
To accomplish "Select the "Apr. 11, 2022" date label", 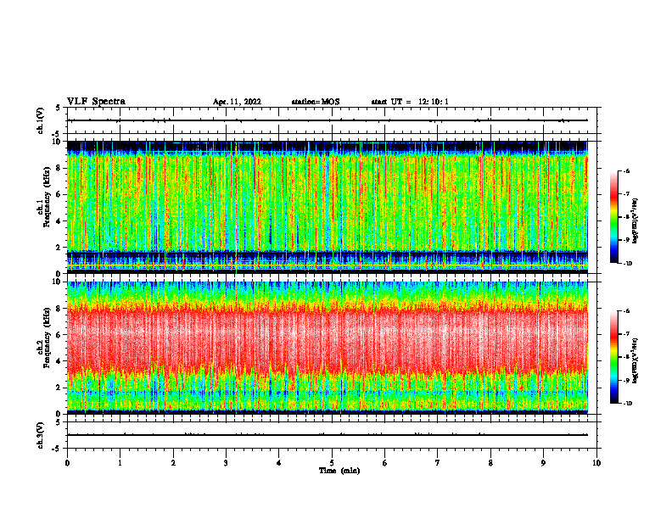I will [237, 102].
